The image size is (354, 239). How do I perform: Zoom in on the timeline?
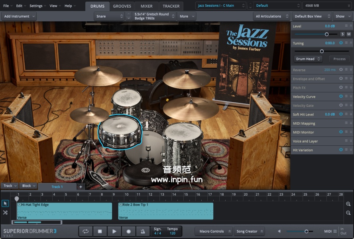click(348, 204)
